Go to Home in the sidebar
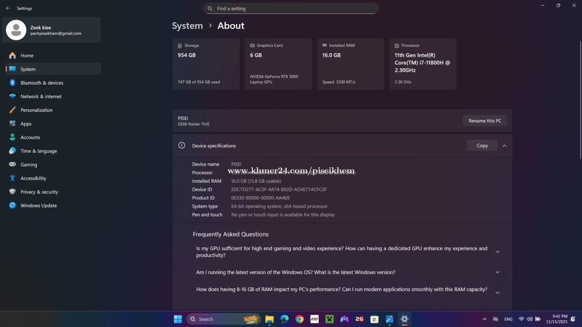 click(x=27, y=55)
